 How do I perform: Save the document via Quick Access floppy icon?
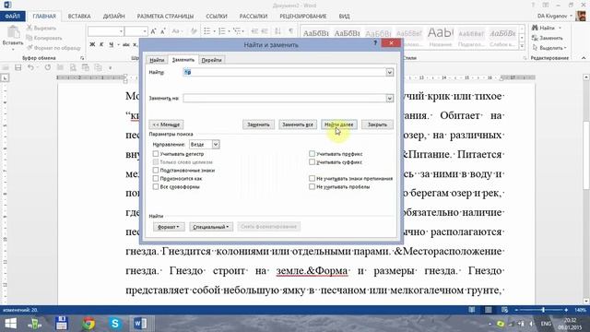pos(18,67)
